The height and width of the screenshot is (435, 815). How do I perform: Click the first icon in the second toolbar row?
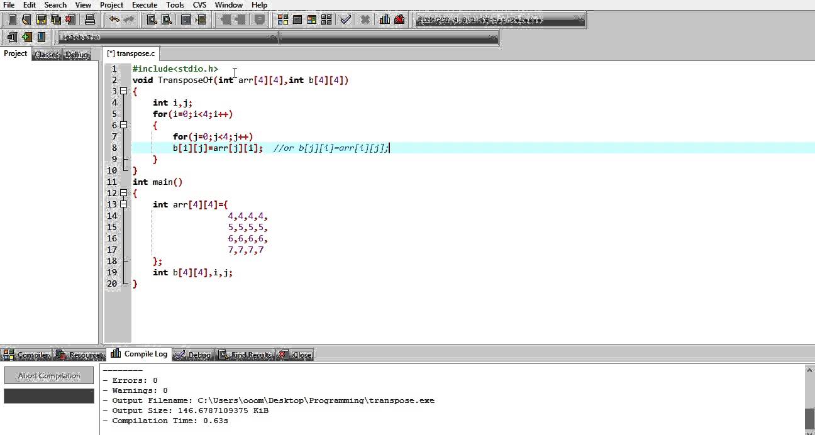tap(12, 37)
